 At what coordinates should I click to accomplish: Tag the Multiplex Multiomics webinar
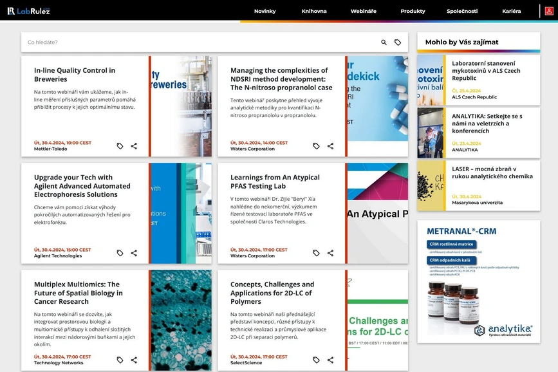(x=120, y=360)
